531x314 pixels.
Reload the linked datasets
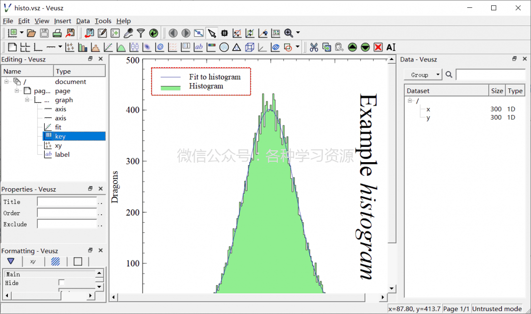153,33
